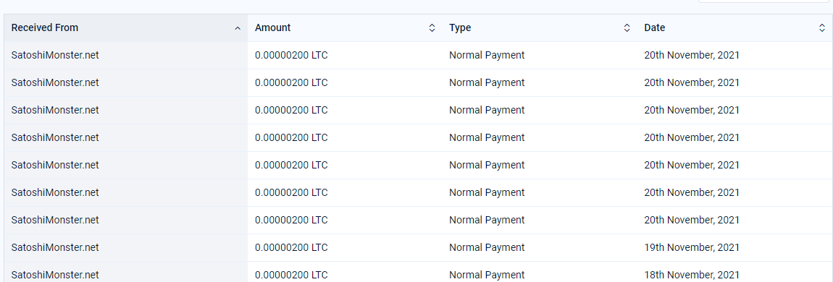Click SatoshiMonster.net in the 18th November row
The width and height of the screenshot is (833, 282).
(x=55, y=275)
